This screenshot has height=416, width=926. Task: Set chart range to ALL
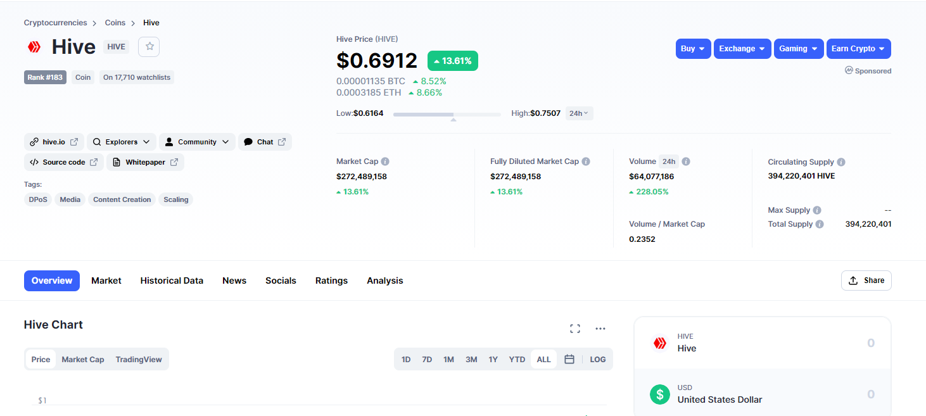(543, 359)
